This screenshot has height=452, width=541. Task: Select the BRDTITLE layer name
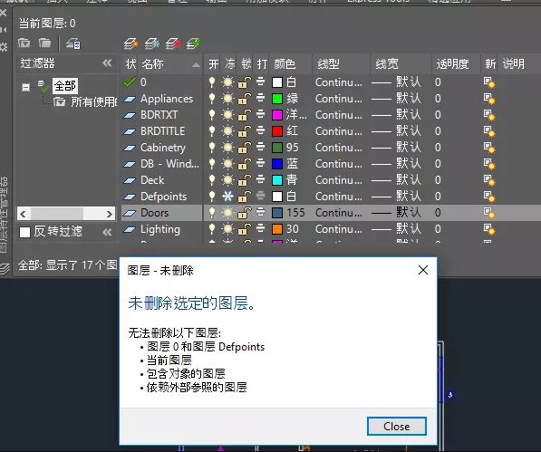(x=162, y=131)
